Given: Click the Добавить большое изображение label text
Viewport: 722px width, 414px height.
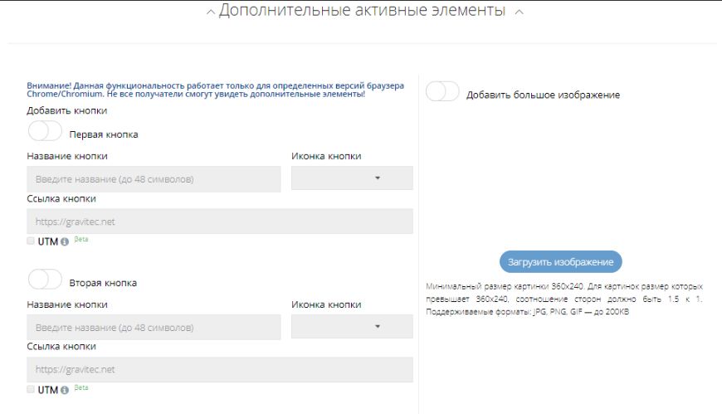Looking at the screenshot, I should [543, 95].
